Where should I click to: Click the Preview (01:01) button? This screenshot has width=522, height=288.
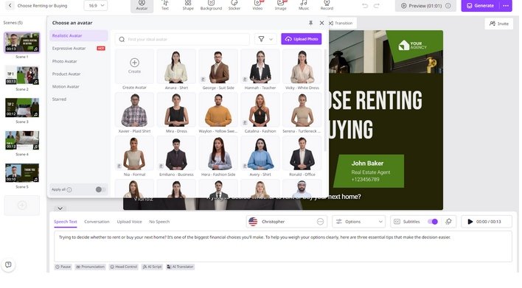(425, 6)
